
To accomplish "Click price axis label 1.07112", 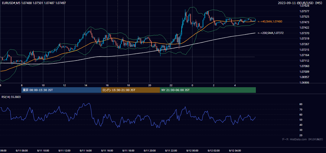I will coord(304,61).
